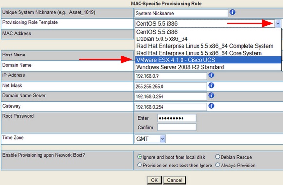The width and height of the screenshot is (283, 185).
Task: Click the Gateway input field
Action: coord(171,107)
